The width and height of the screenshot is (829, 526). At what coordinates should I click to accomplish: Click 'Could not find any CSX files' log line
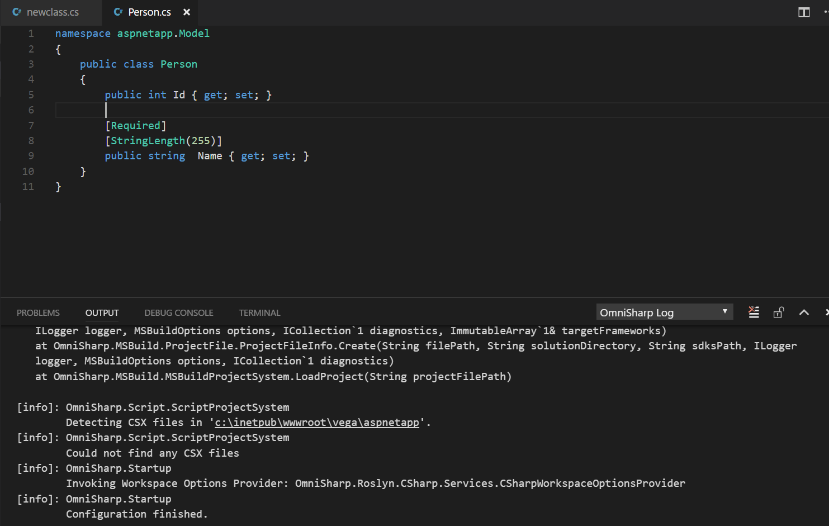pos(153,453)
